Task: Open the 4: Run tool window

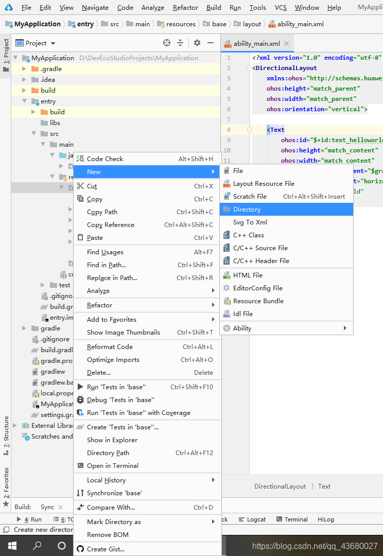Action: point(29,519)
